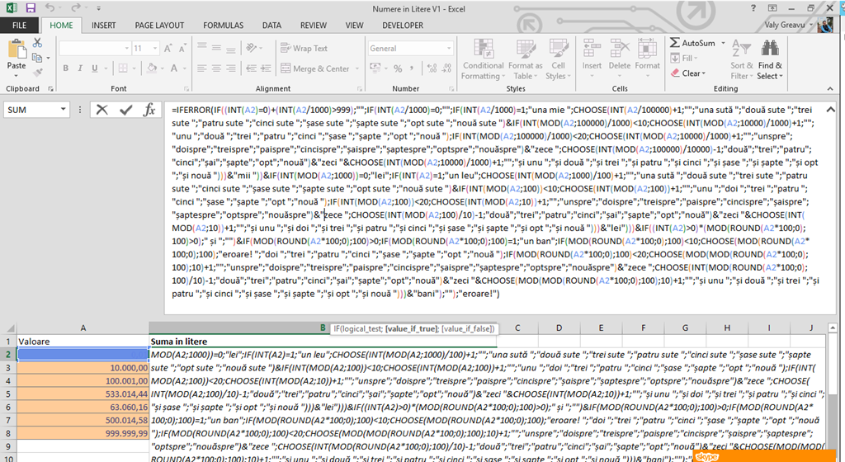Click the Save icon in quick access toolbar

(x=31, y=8)
